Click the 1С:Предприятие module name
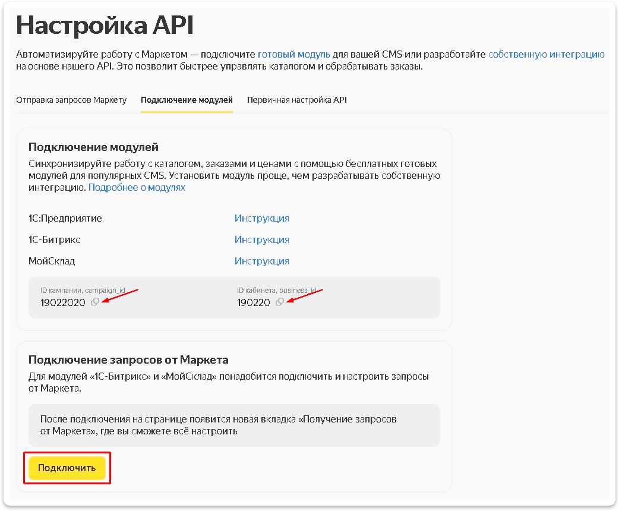Image resolution: width=619 pixels, height=511 pixels. 65,218
